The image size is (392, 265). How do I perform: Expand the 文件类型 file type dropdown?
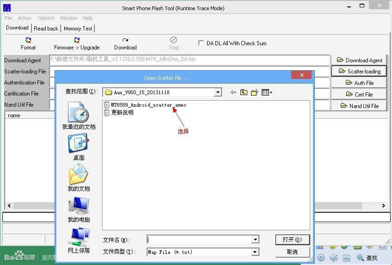255,252
